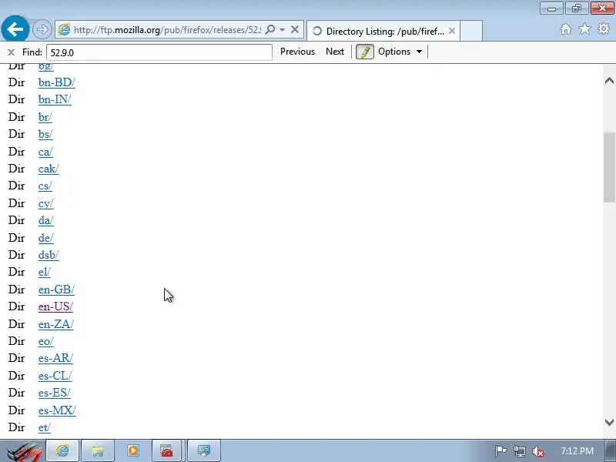Open the eo/ directory link
Image resolution: width=616 pixels, height=462 pixels.
coord(45,341)
